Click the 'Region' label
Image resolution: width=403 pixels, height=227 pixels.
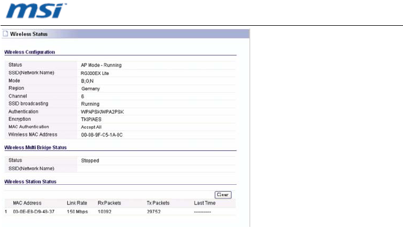(x=16, y=88)
